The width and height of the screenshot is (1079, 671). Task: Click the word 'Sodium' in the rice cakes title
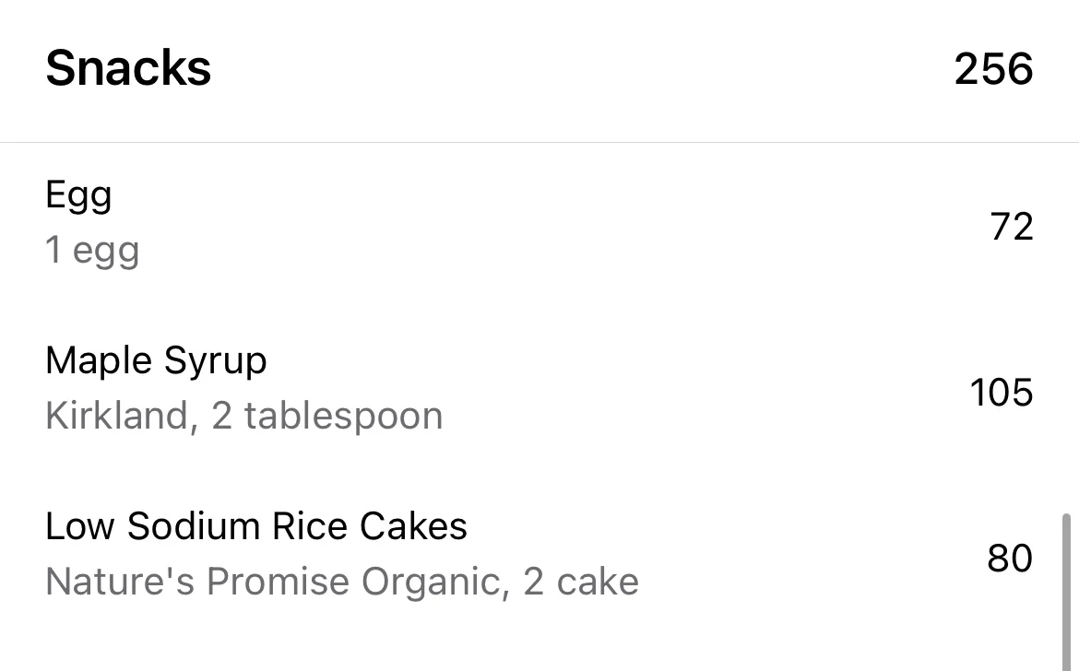pyautogui.click(x=194, y=526)
